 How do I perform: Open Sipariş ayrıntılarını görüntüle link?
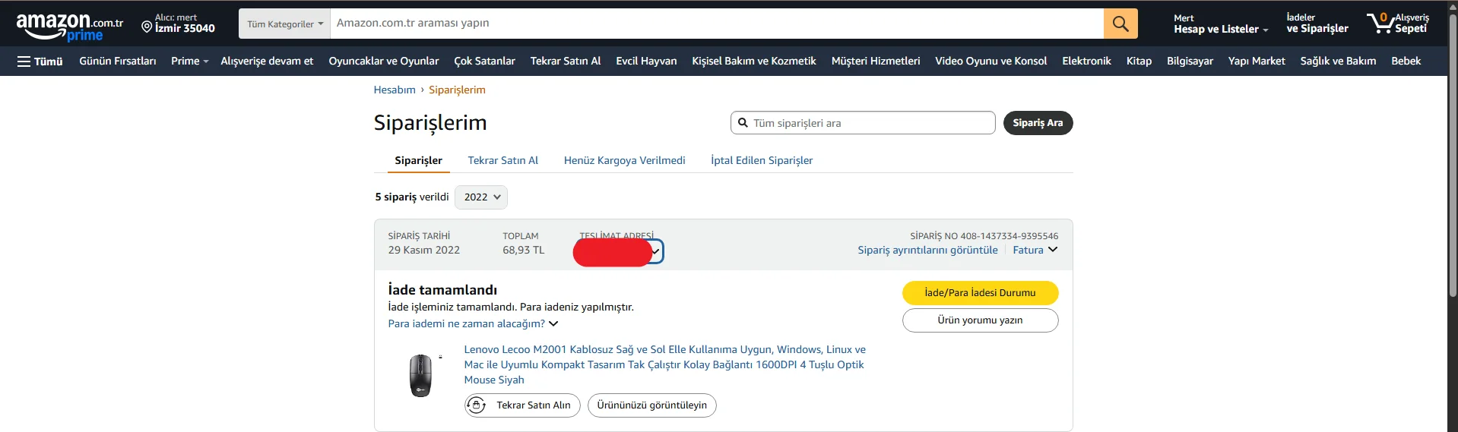point(927,250)
